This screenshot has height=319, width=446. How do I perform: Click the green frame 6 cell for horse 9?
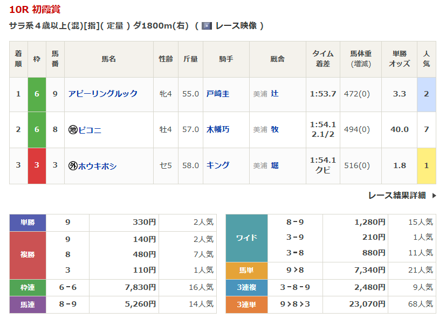(37, 94)
